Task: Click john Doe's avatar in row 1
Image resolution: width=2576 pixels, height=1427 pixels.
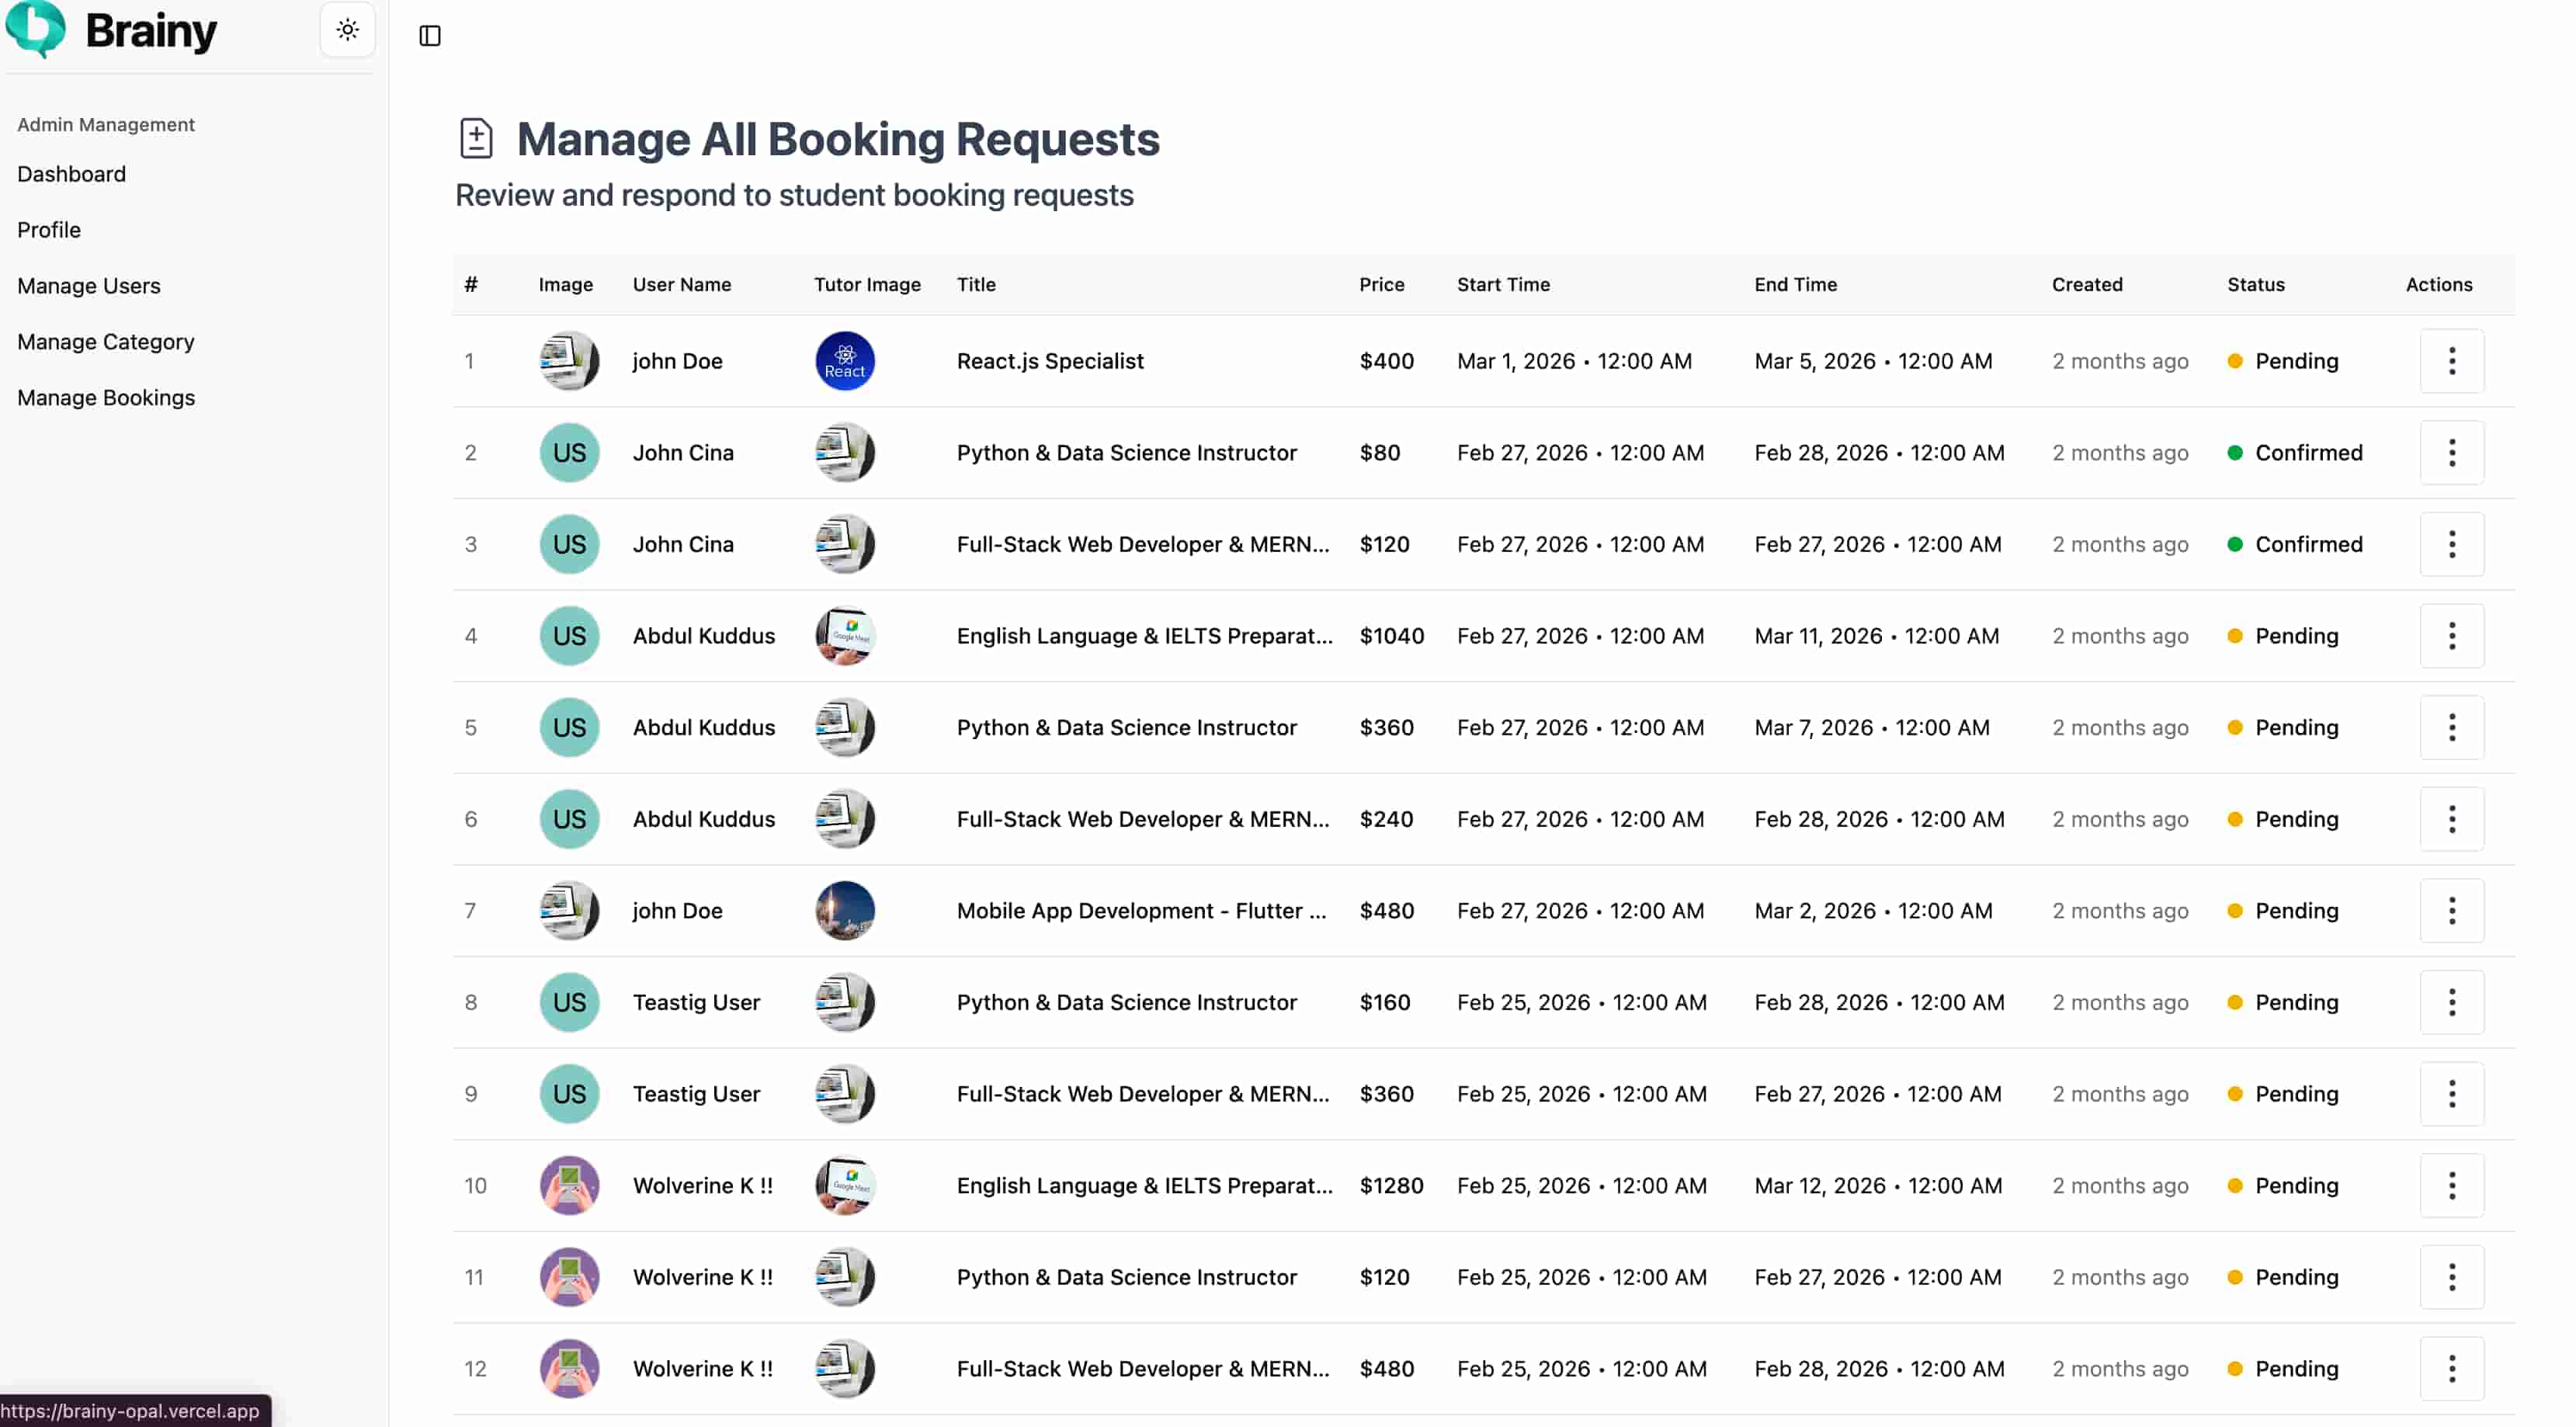Action: 569,361
